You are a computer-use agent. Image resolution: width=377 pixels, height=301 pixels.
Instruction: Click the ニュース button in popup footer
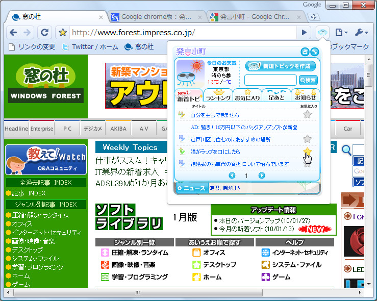(x=192, y=188)
